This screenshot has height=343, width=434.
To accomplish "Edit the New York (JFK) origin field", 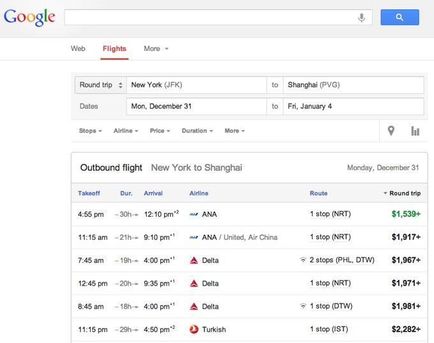I will 197,85.
